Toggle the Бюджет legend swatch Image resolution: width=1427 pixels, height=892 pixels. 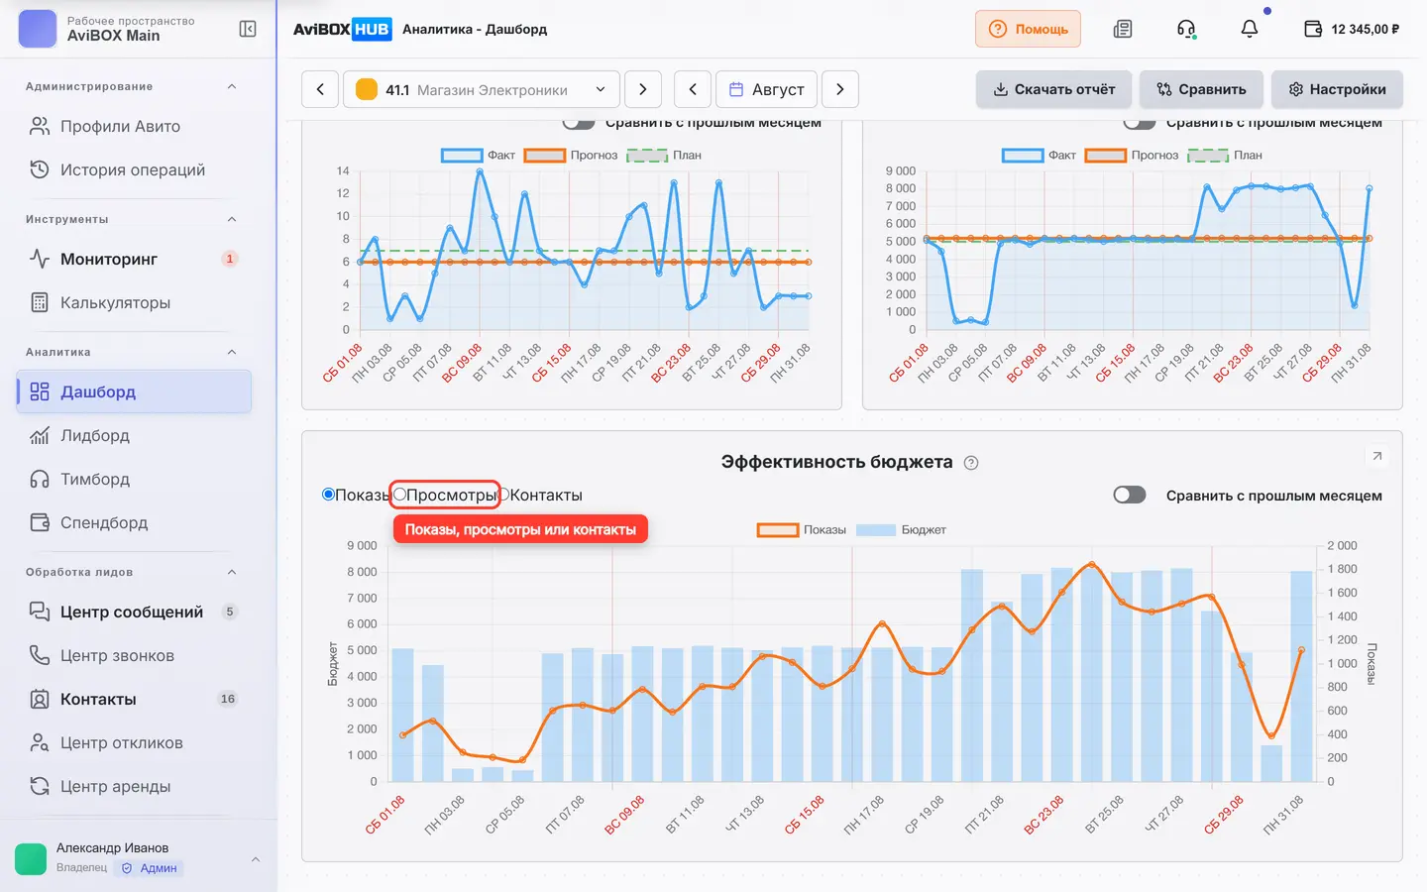click(875, 530)
